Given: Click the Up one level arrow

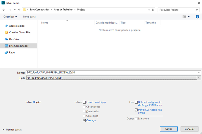Looking at the screenshot, I should (19, 10).
